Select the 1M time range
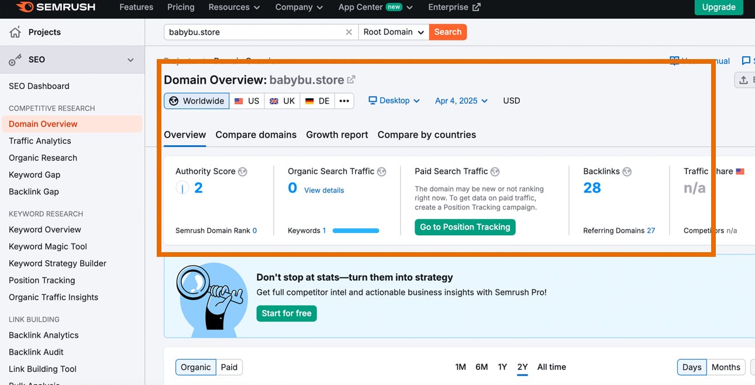 click(460, 367)
